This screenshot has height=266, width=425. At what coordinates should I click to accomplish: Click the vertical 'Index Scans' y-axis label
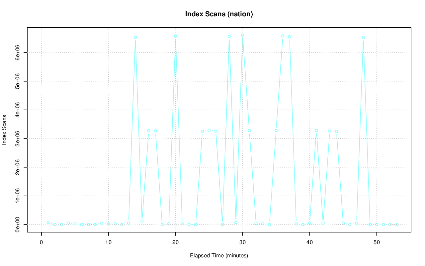4,130
